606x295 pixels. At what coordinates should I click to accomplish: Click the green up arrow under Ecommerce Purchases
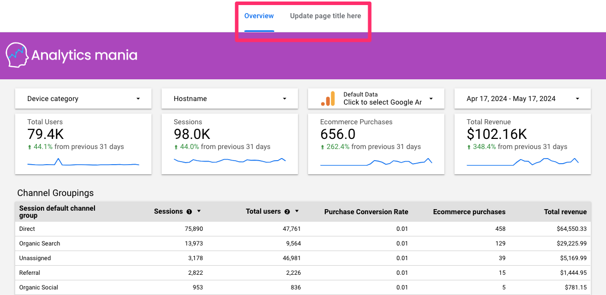pyautogui.click(x=323, y=147)
